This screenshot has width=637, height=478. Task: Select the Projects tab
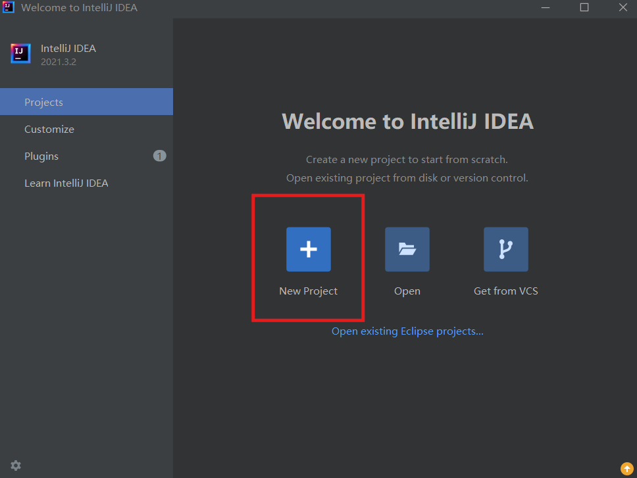[86, 102]
